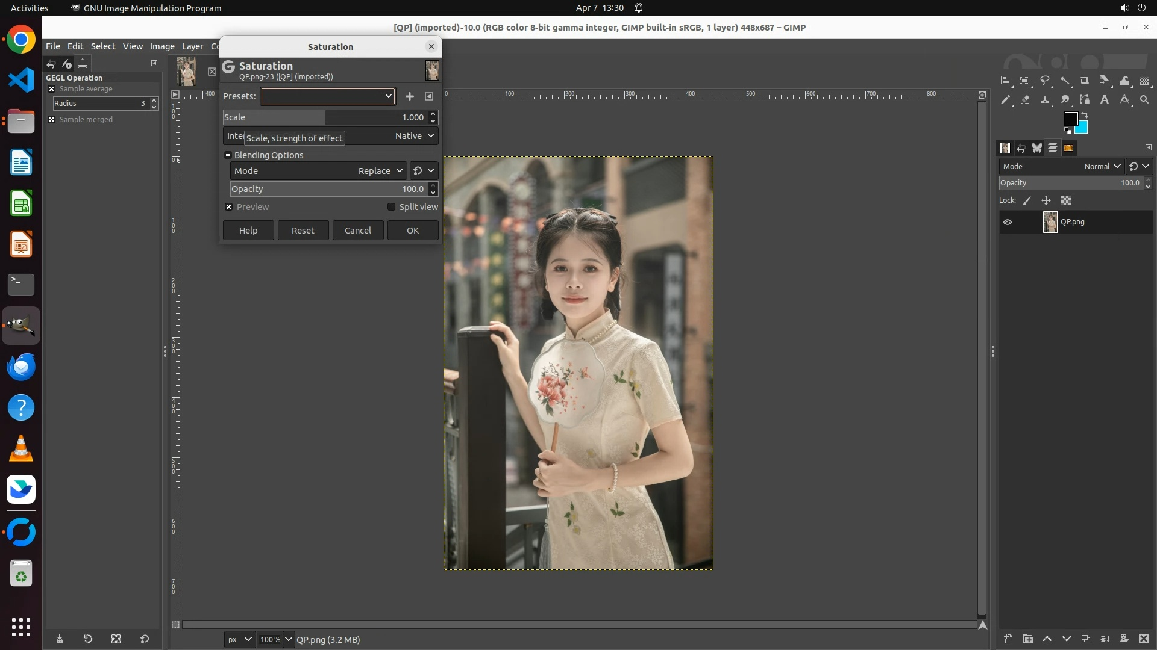The image size is (1157, 650).
Task: Click the cyan background color swatch
Action: [1083, 128]
